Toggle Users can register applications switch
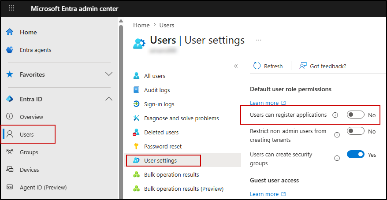This screenshot has height=200, width=387. point(355,115)
